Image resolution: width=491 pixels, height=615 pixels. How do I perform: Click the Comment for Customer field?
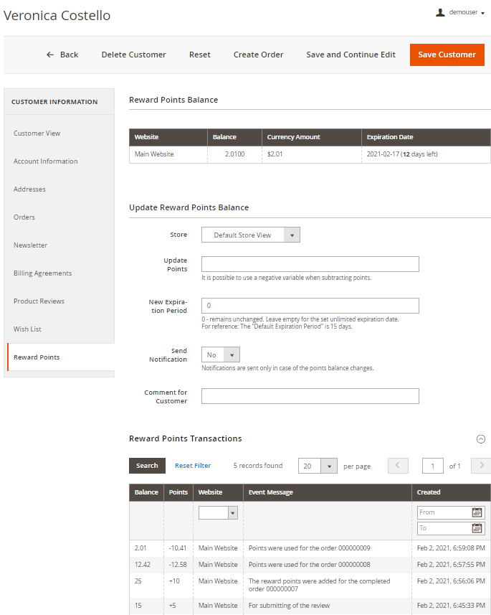click(310, 396)
